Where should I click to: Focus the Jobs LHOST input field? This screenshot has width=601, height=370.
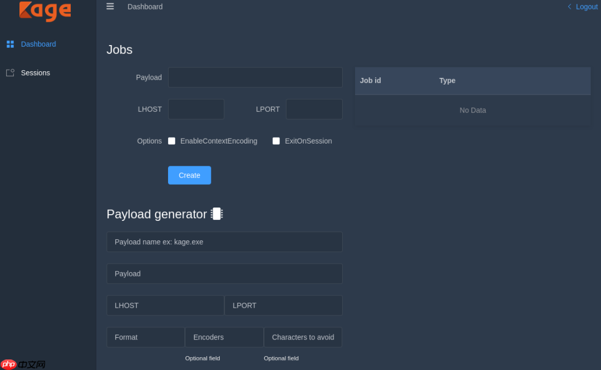click(x=196, y=109)
